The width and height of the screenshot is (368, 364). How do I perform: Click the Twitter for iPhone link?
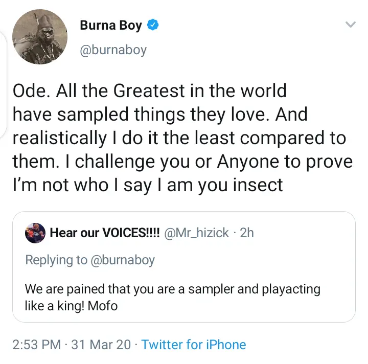tap(194, 345)
